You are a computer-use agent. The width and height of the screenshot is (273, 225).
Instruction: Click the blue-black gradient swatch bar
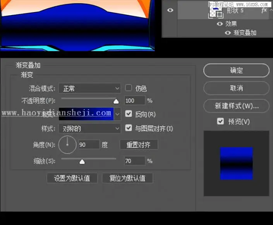coord(86,114)
